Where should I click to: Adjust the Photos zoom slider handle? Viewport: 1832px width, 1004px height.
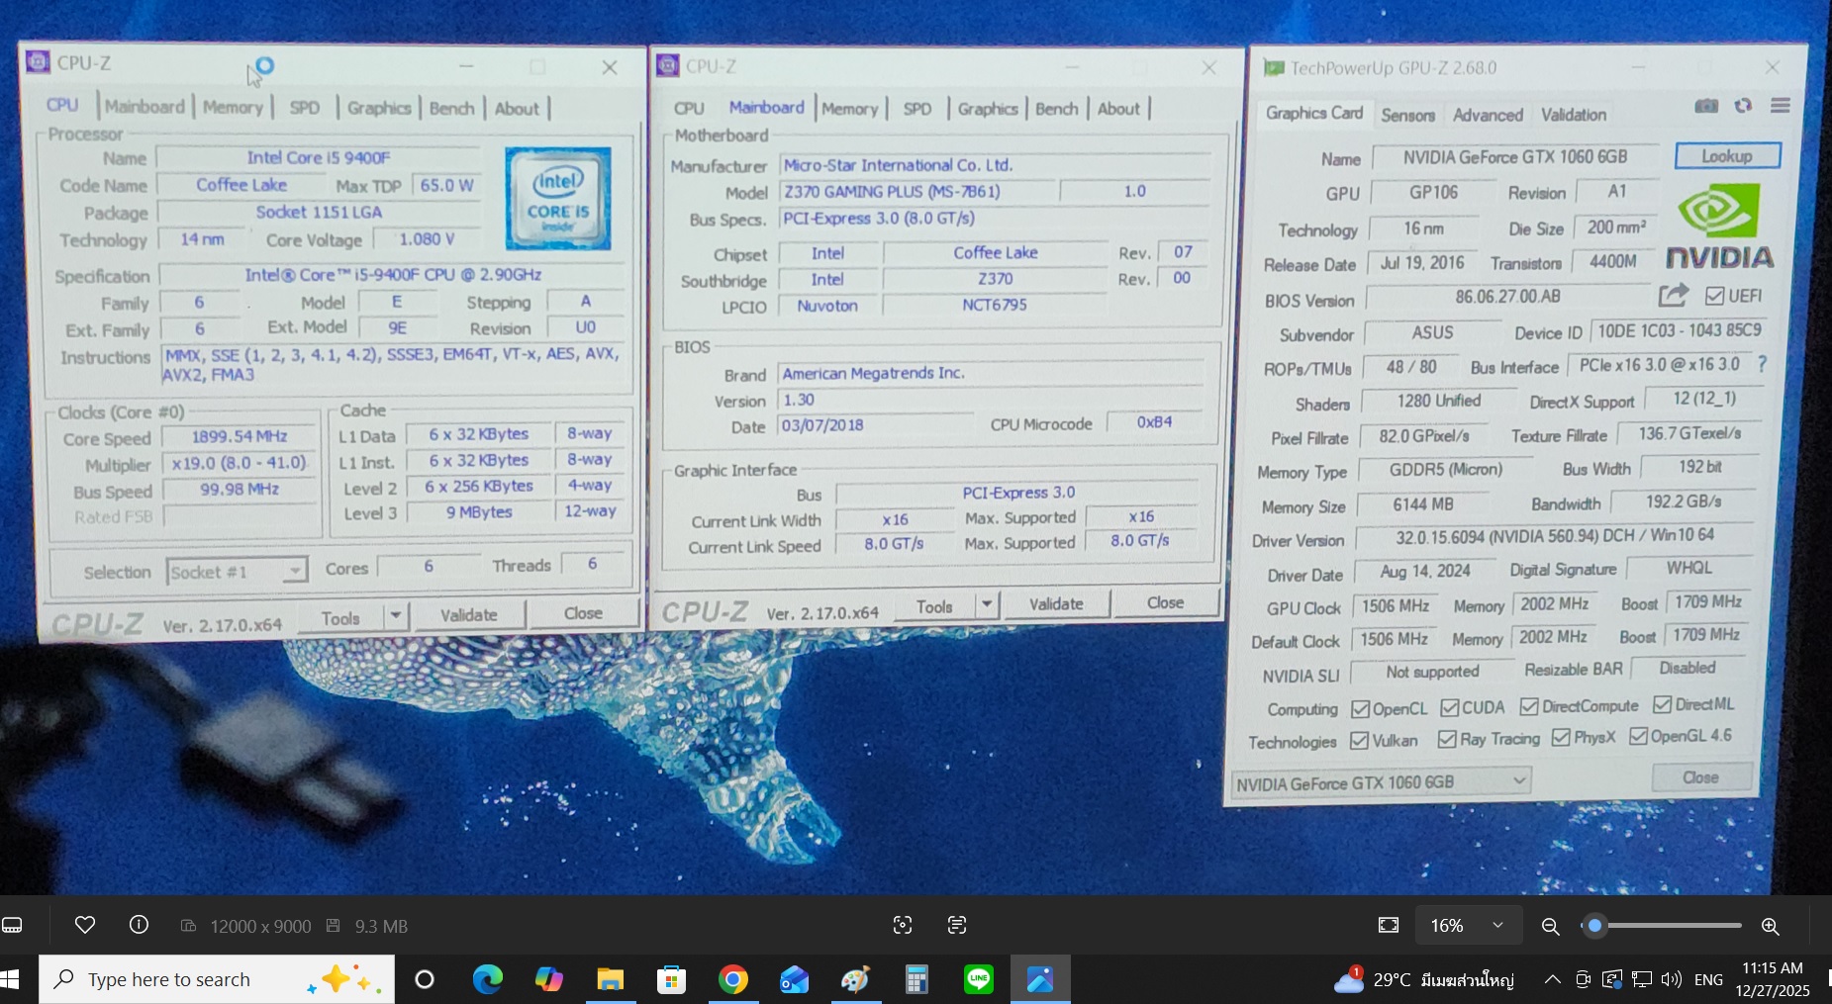coord(1593,926)
